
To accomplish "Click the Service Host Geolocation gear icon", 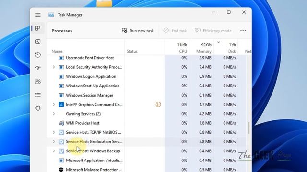I will pos(61,142).
